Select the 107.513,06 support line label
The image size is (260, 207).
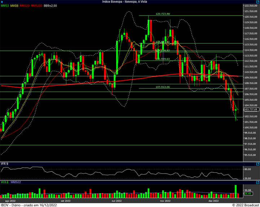coord(162,87)
